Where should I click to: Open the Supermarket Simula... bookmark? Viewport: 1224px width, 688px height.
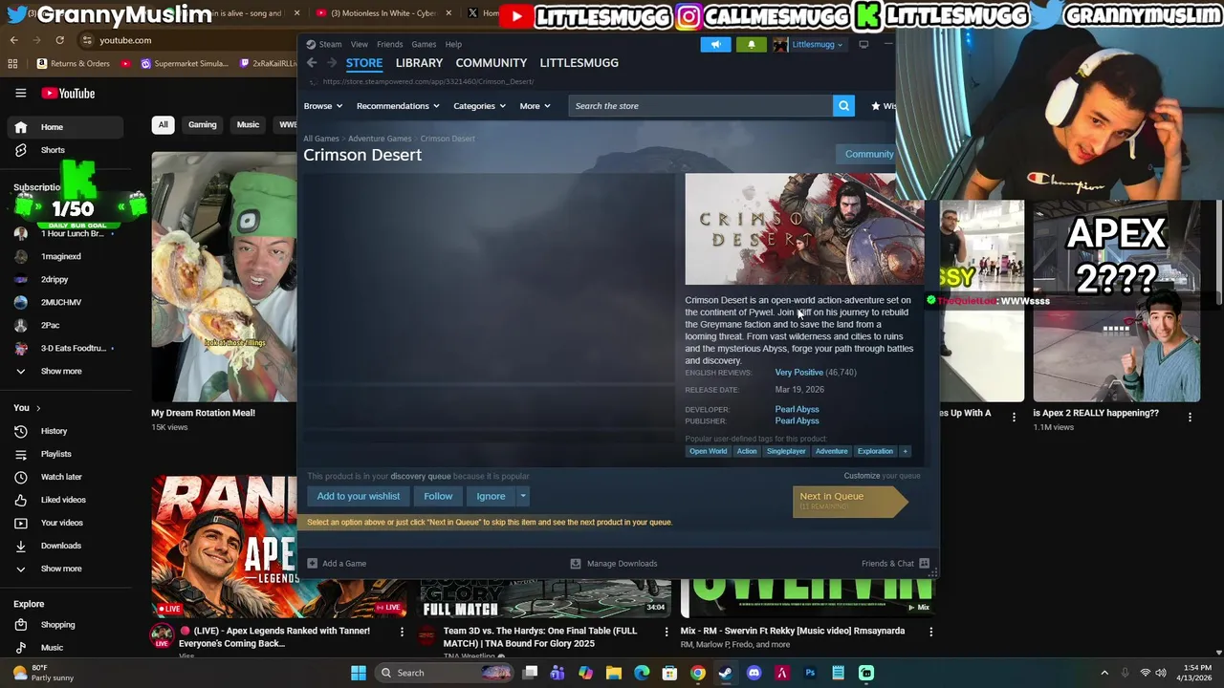pos(184,64)
